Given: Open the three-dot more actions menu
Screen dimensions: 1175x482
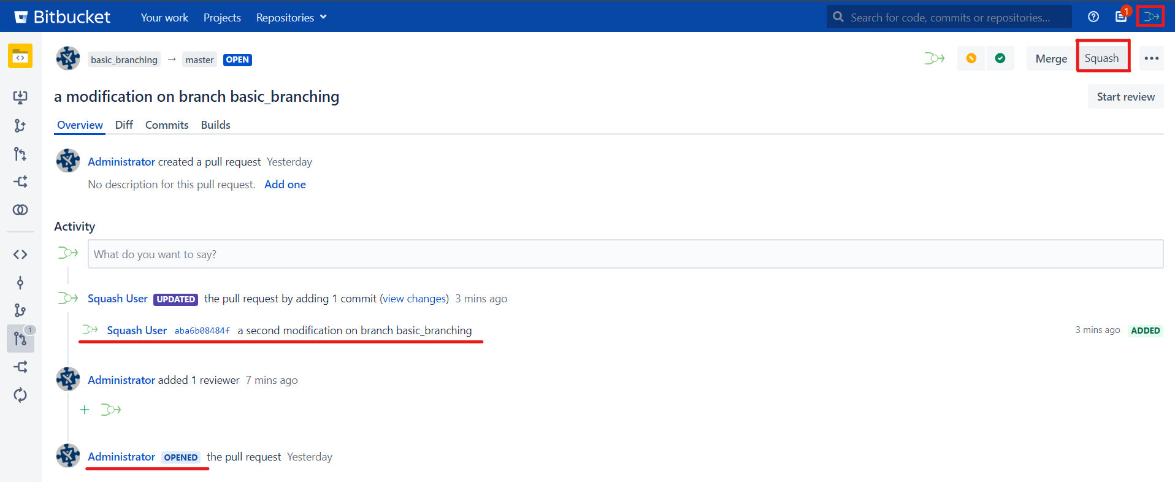Looking at the screenshot, I should click(x=1152, y=58).
